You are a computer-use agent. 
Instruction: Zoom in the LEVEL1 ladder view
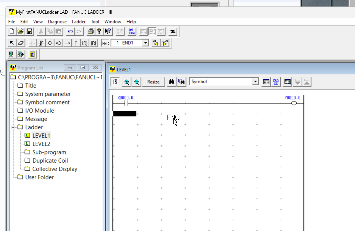(127, 82)
